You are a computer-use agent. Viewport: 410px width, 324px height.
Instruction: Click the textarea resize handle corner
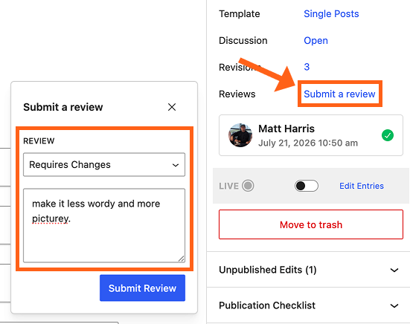pyautogui.click(x=182, y=259)
